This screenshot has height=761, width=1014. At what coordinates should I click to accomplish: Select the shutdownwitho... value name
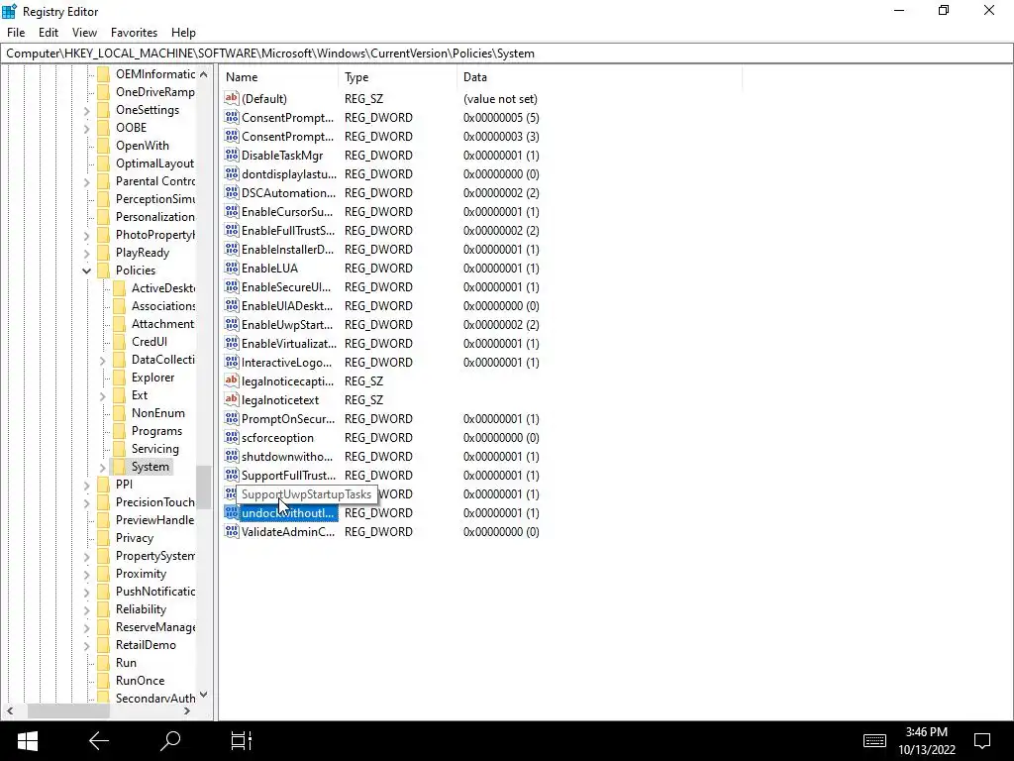287,456
